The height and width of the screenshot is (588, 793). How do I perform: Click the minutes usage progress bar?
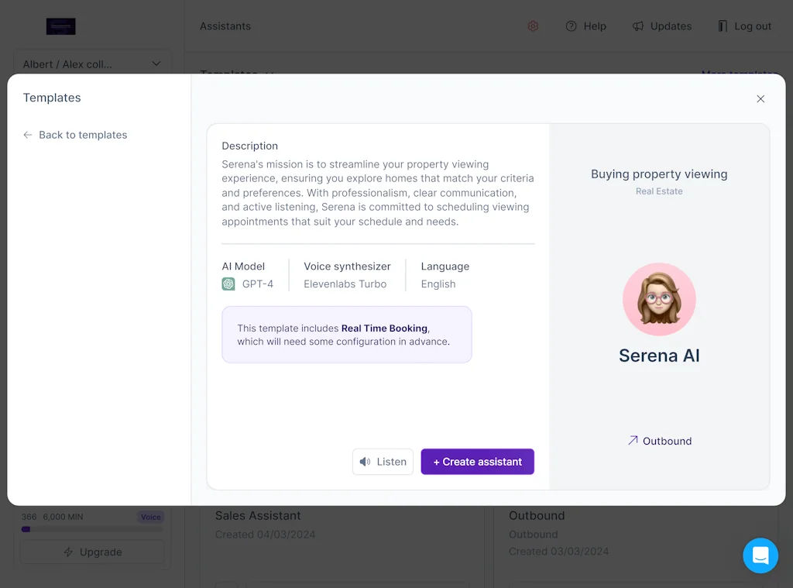pos(92,530)
